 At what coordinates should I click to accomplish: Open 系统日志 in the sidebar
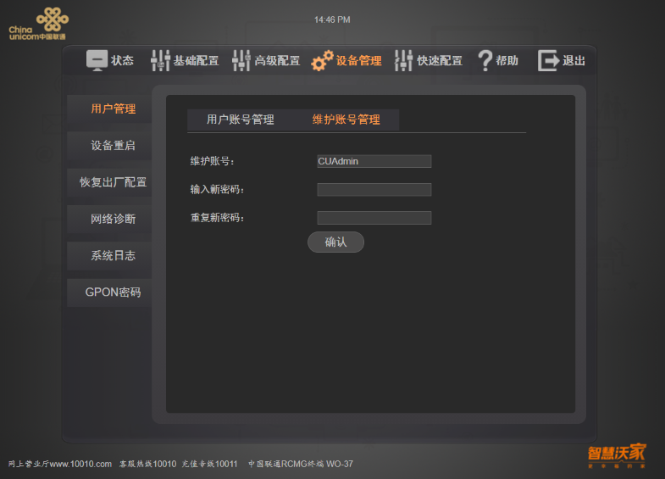point(109,255)
